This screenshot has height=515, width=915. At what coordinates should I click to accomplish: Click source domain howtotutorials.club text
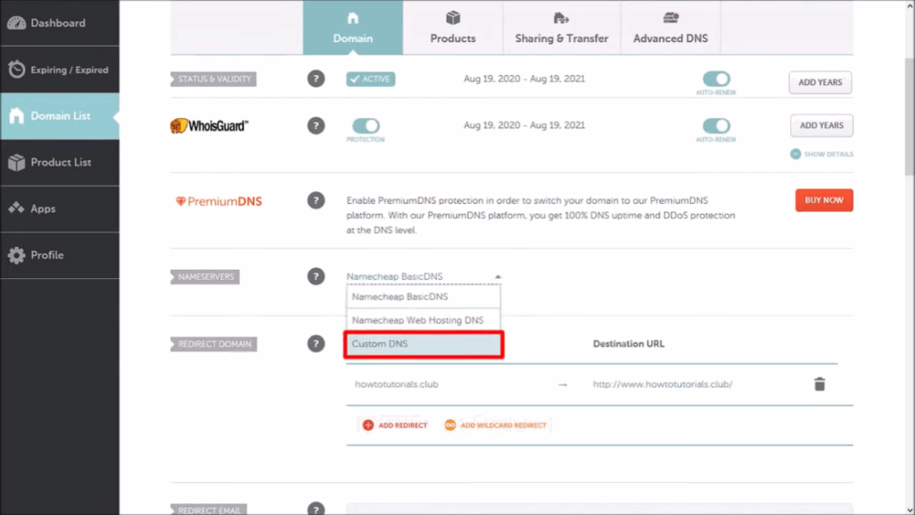[396, 384]
